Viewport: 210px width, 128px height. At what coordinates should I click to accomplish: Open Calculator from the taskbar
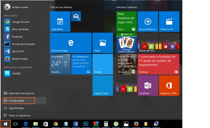coord(106,124)
